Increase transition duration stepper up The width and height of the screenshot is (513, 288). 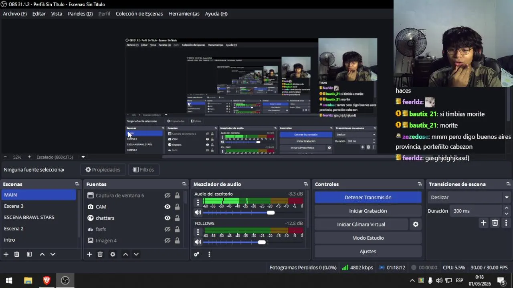(507, 208)
